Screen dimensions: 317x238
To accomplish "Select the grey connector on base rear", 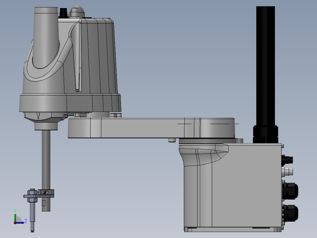I will (287, 171).
